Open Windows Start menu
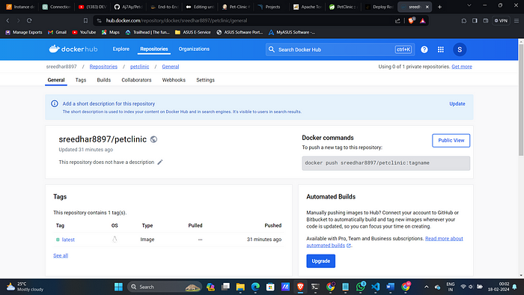Viewport: 524px width, 295px height. [118, 287]
